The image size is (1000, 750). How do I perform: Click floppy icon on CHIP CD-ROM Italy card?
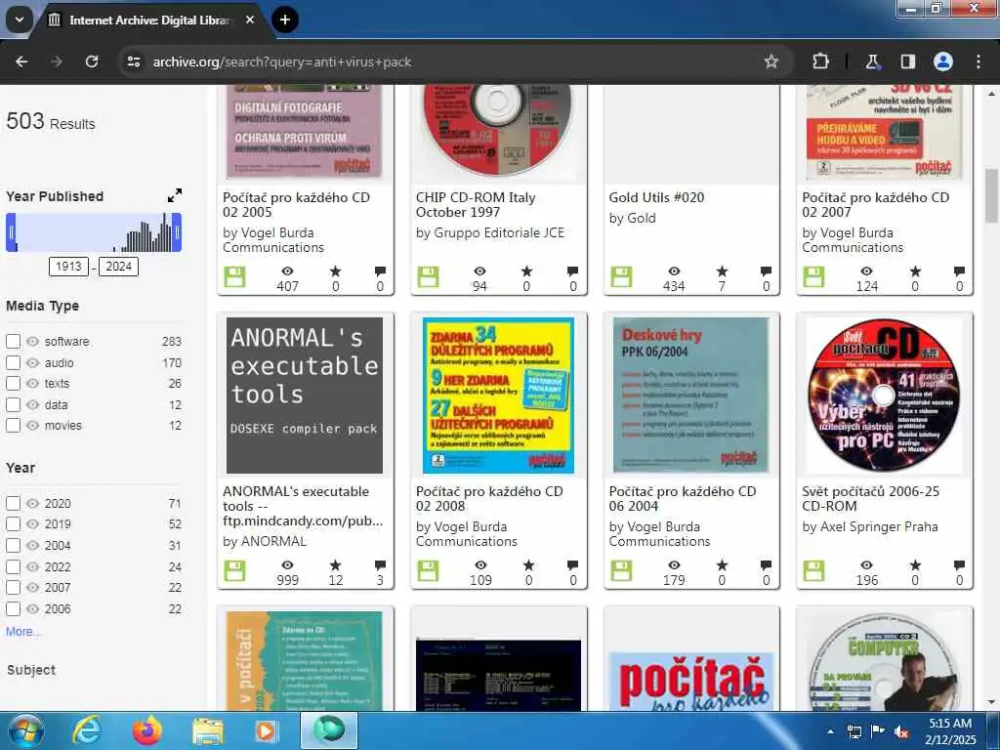(x=428, y=276)
